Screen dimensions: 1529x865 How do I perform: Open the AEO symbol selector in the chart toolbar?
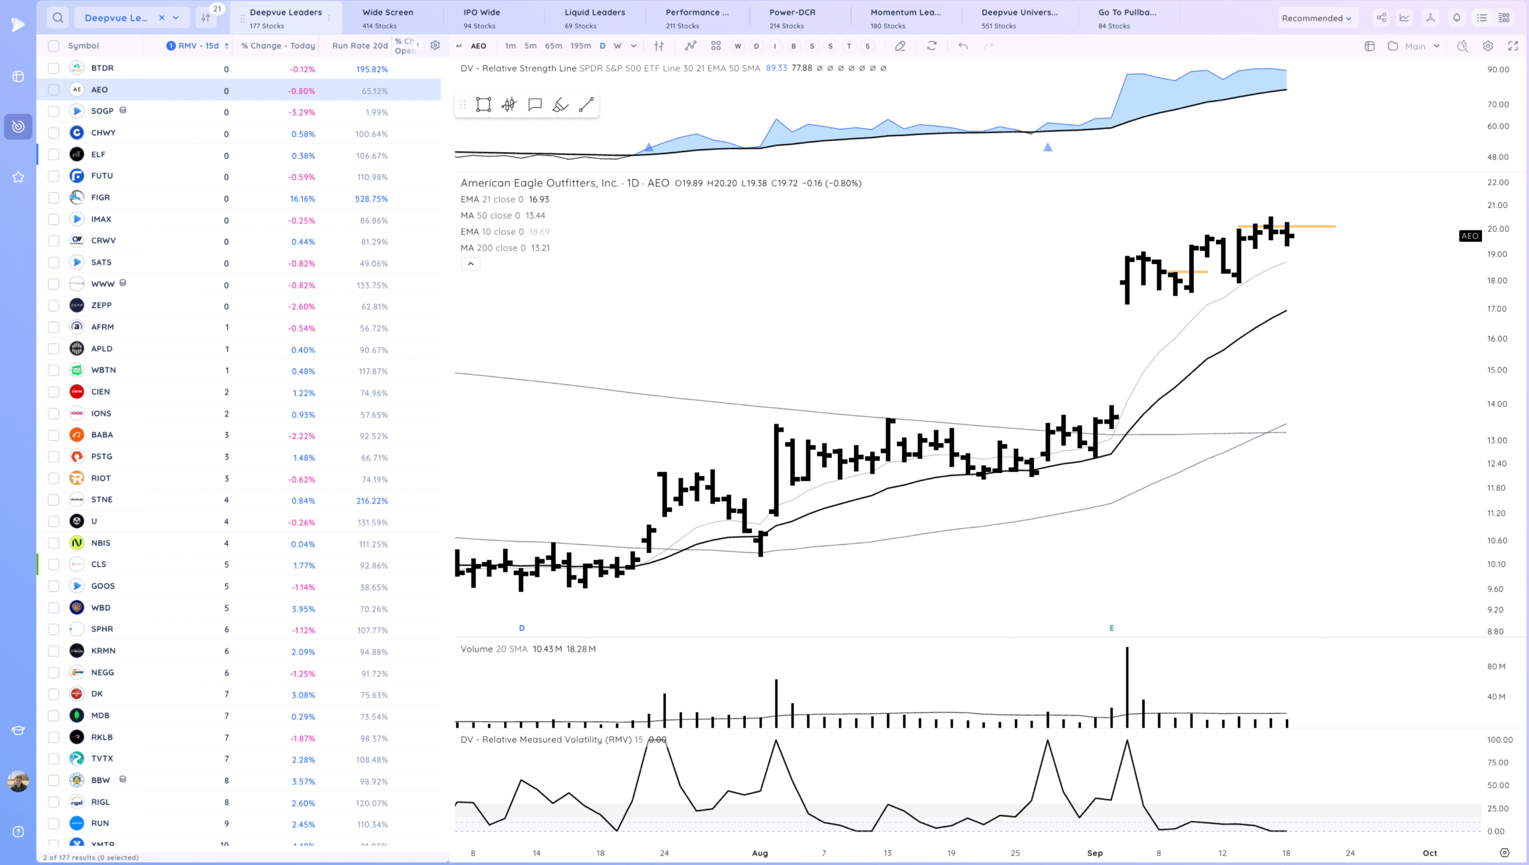472,46
